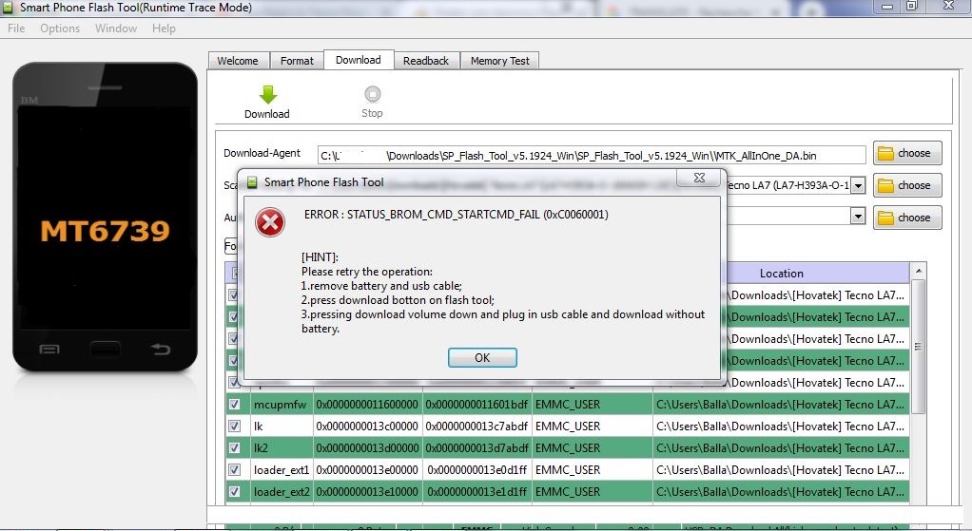
Task: Switch to the Welcome tab
Action: pyautogui.click(x=238, y=61)
